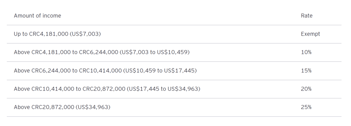
Task: Select the "Up to CRC4,181,000 (US$7,003)" cell
Action: tap(57, 34)
